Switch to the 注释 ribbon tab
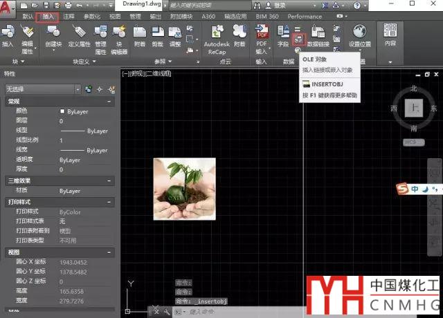The height and width of the screenshot is (318, 443). [69, 15]
